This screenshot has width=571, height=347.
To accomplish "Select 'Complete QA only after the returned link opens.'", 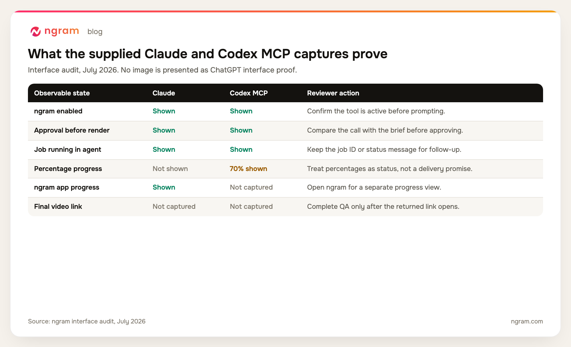I will point(383,206).
